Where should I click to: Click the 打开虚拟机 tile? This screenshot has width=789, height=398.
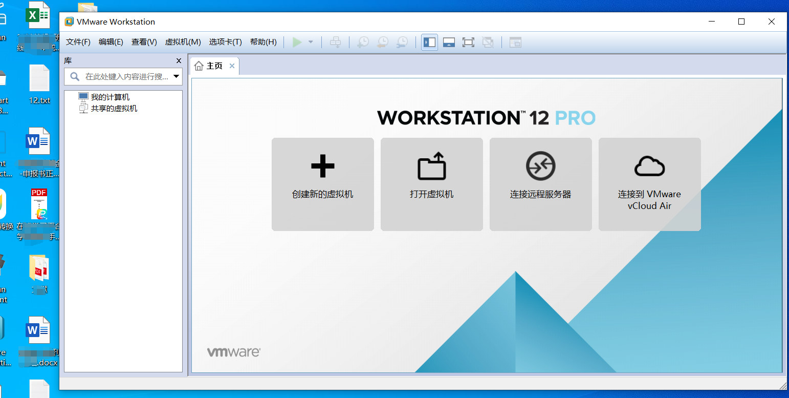click(x=432, y=184)
